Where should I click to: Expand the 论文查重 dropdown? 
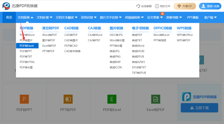(155, 18)
